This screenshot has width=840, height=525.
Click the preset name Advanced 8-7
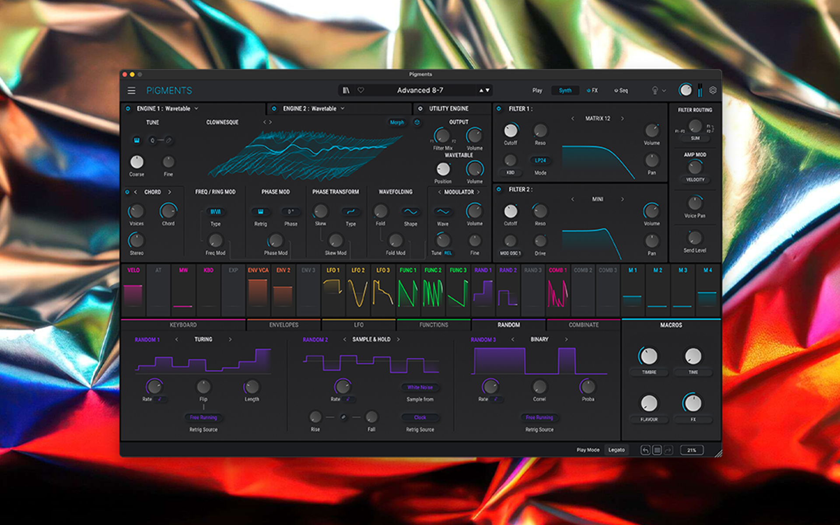click(420, 91)
